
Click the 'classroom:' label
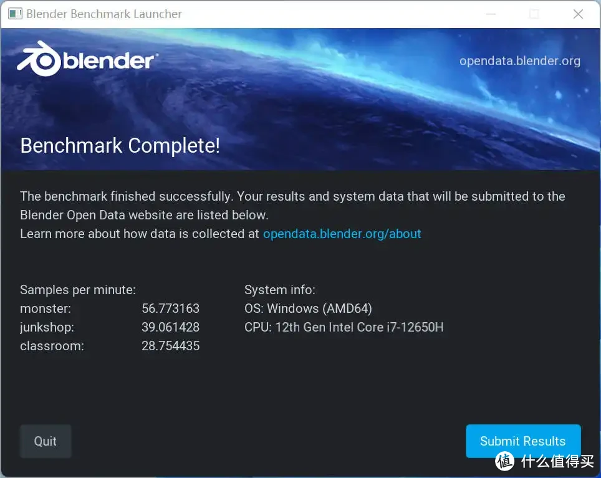tap(52, 346)
